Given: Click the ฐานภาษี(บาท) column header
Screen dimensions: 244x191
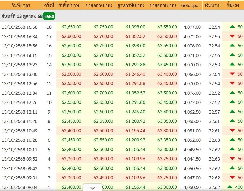Looking at the screenshot, I should pyautogui.click(x=131, y=5).
